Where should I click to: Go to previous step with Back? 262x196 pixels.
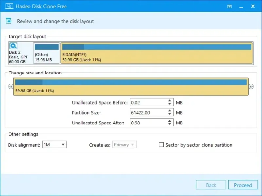[x=211, y=185]
